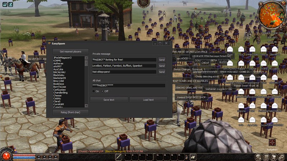Open whisper envelope for Slayme
287x161 pixels.
coord(253,63)
